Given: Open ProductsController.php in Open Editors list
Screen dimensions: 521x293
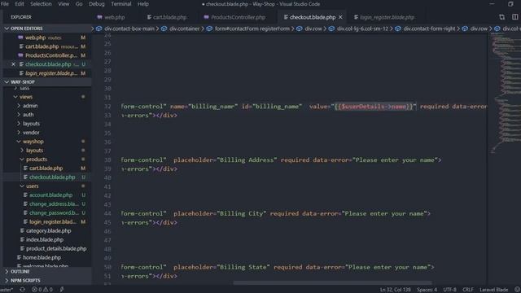Looking at the screenshot, I should tap(46, 55).
